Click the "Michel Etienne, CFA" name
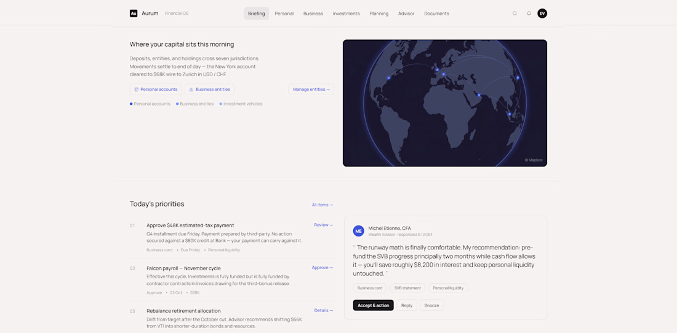 pyautogui.click(x=390, y=229)
